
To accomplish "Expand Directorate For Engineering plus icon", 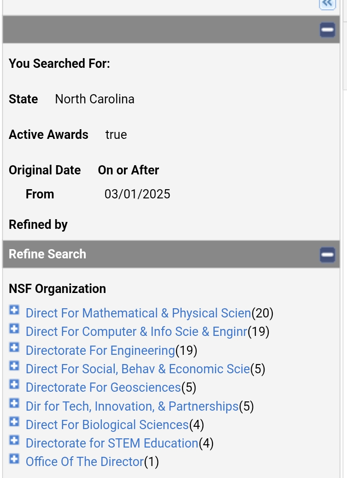I will coord(14,347).
